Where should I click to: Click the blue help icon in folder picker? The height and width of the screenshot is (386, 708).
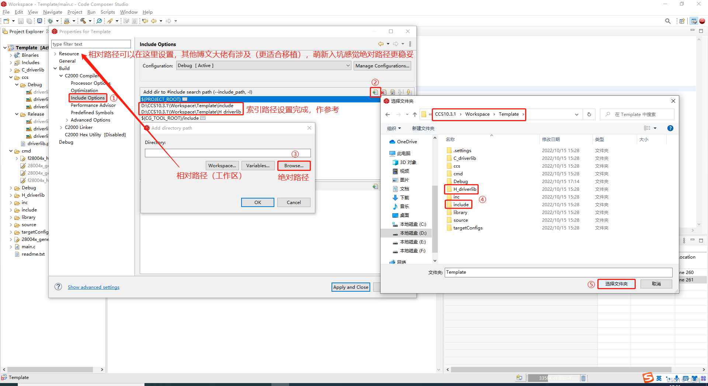pos(670,128)
